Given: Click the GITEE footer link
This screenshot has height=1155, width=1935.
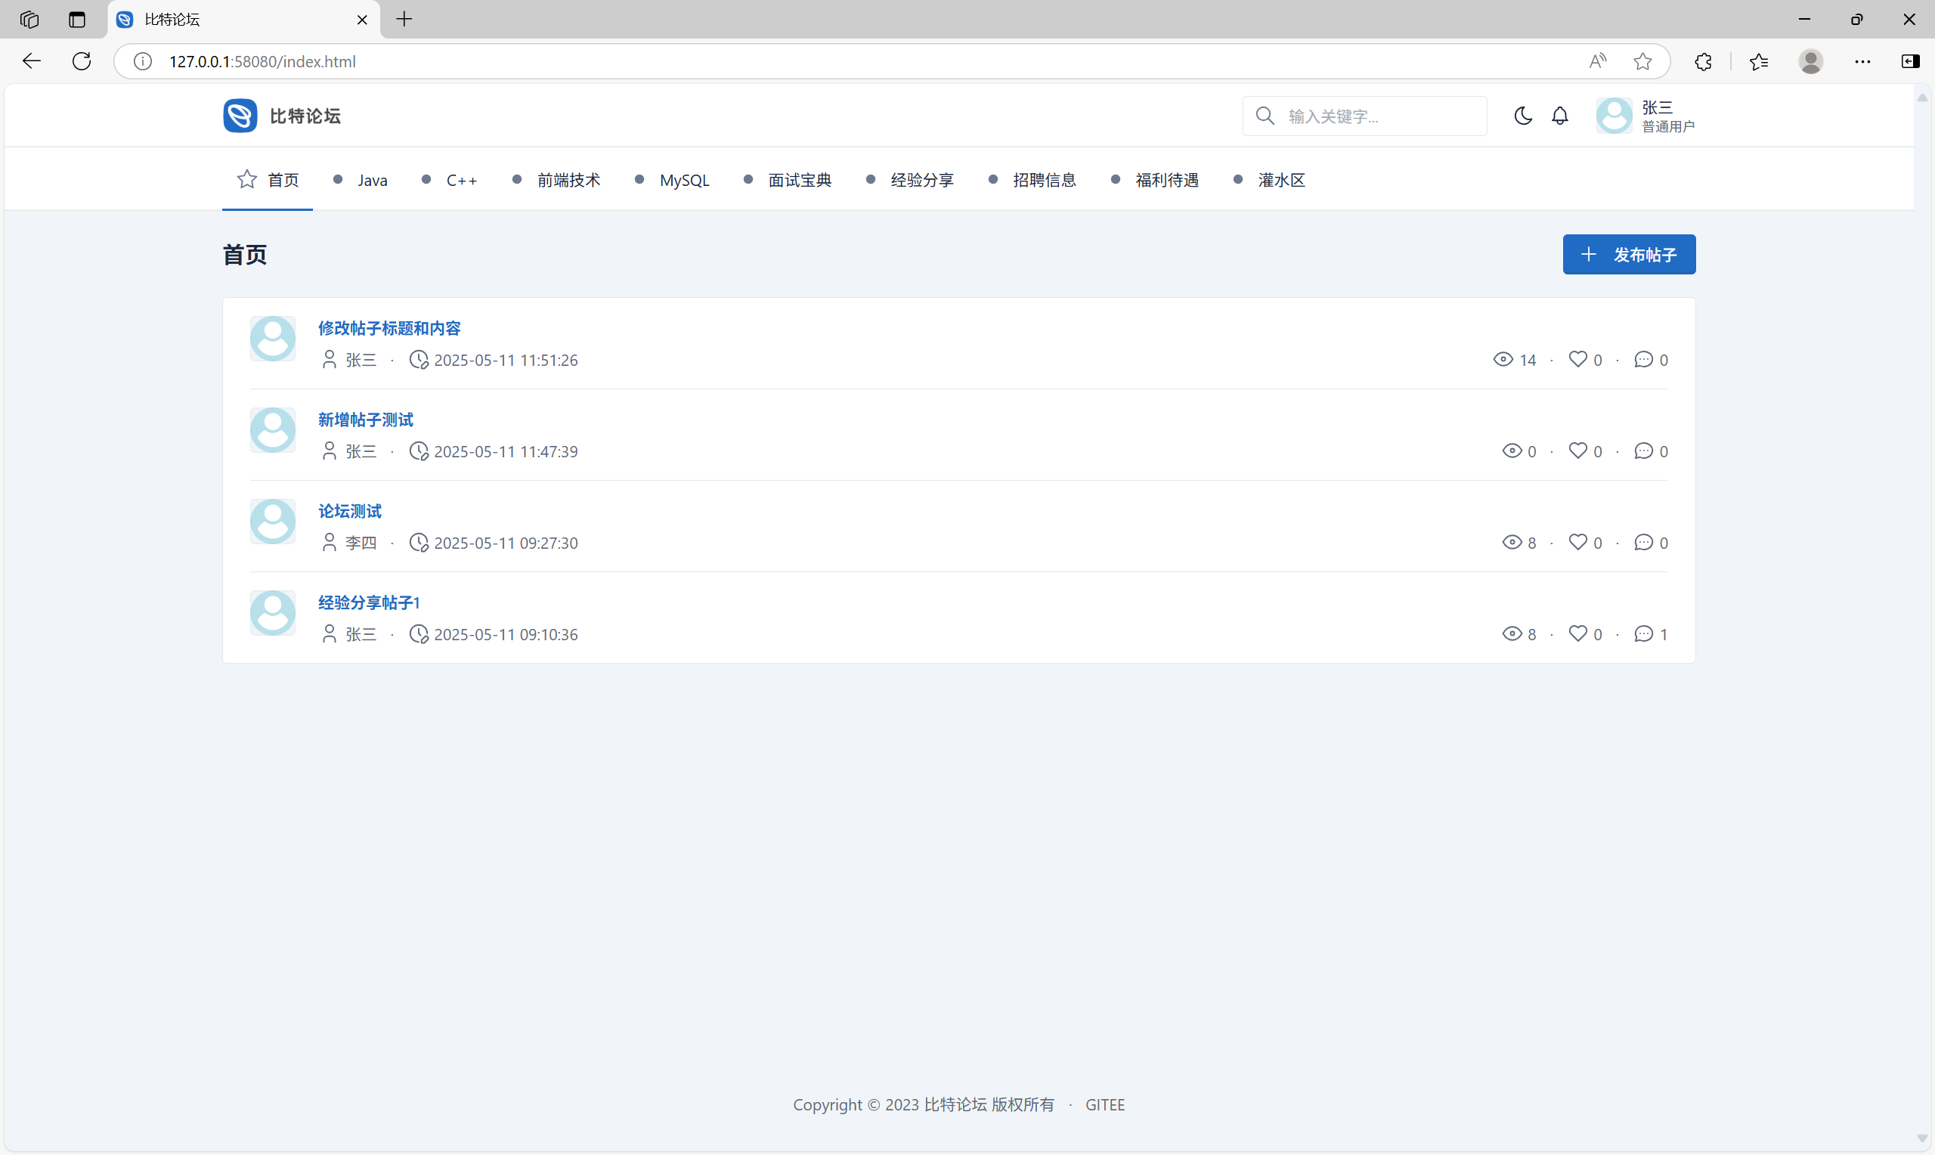Looking at the screenshot, I should coord(1104,1104).
